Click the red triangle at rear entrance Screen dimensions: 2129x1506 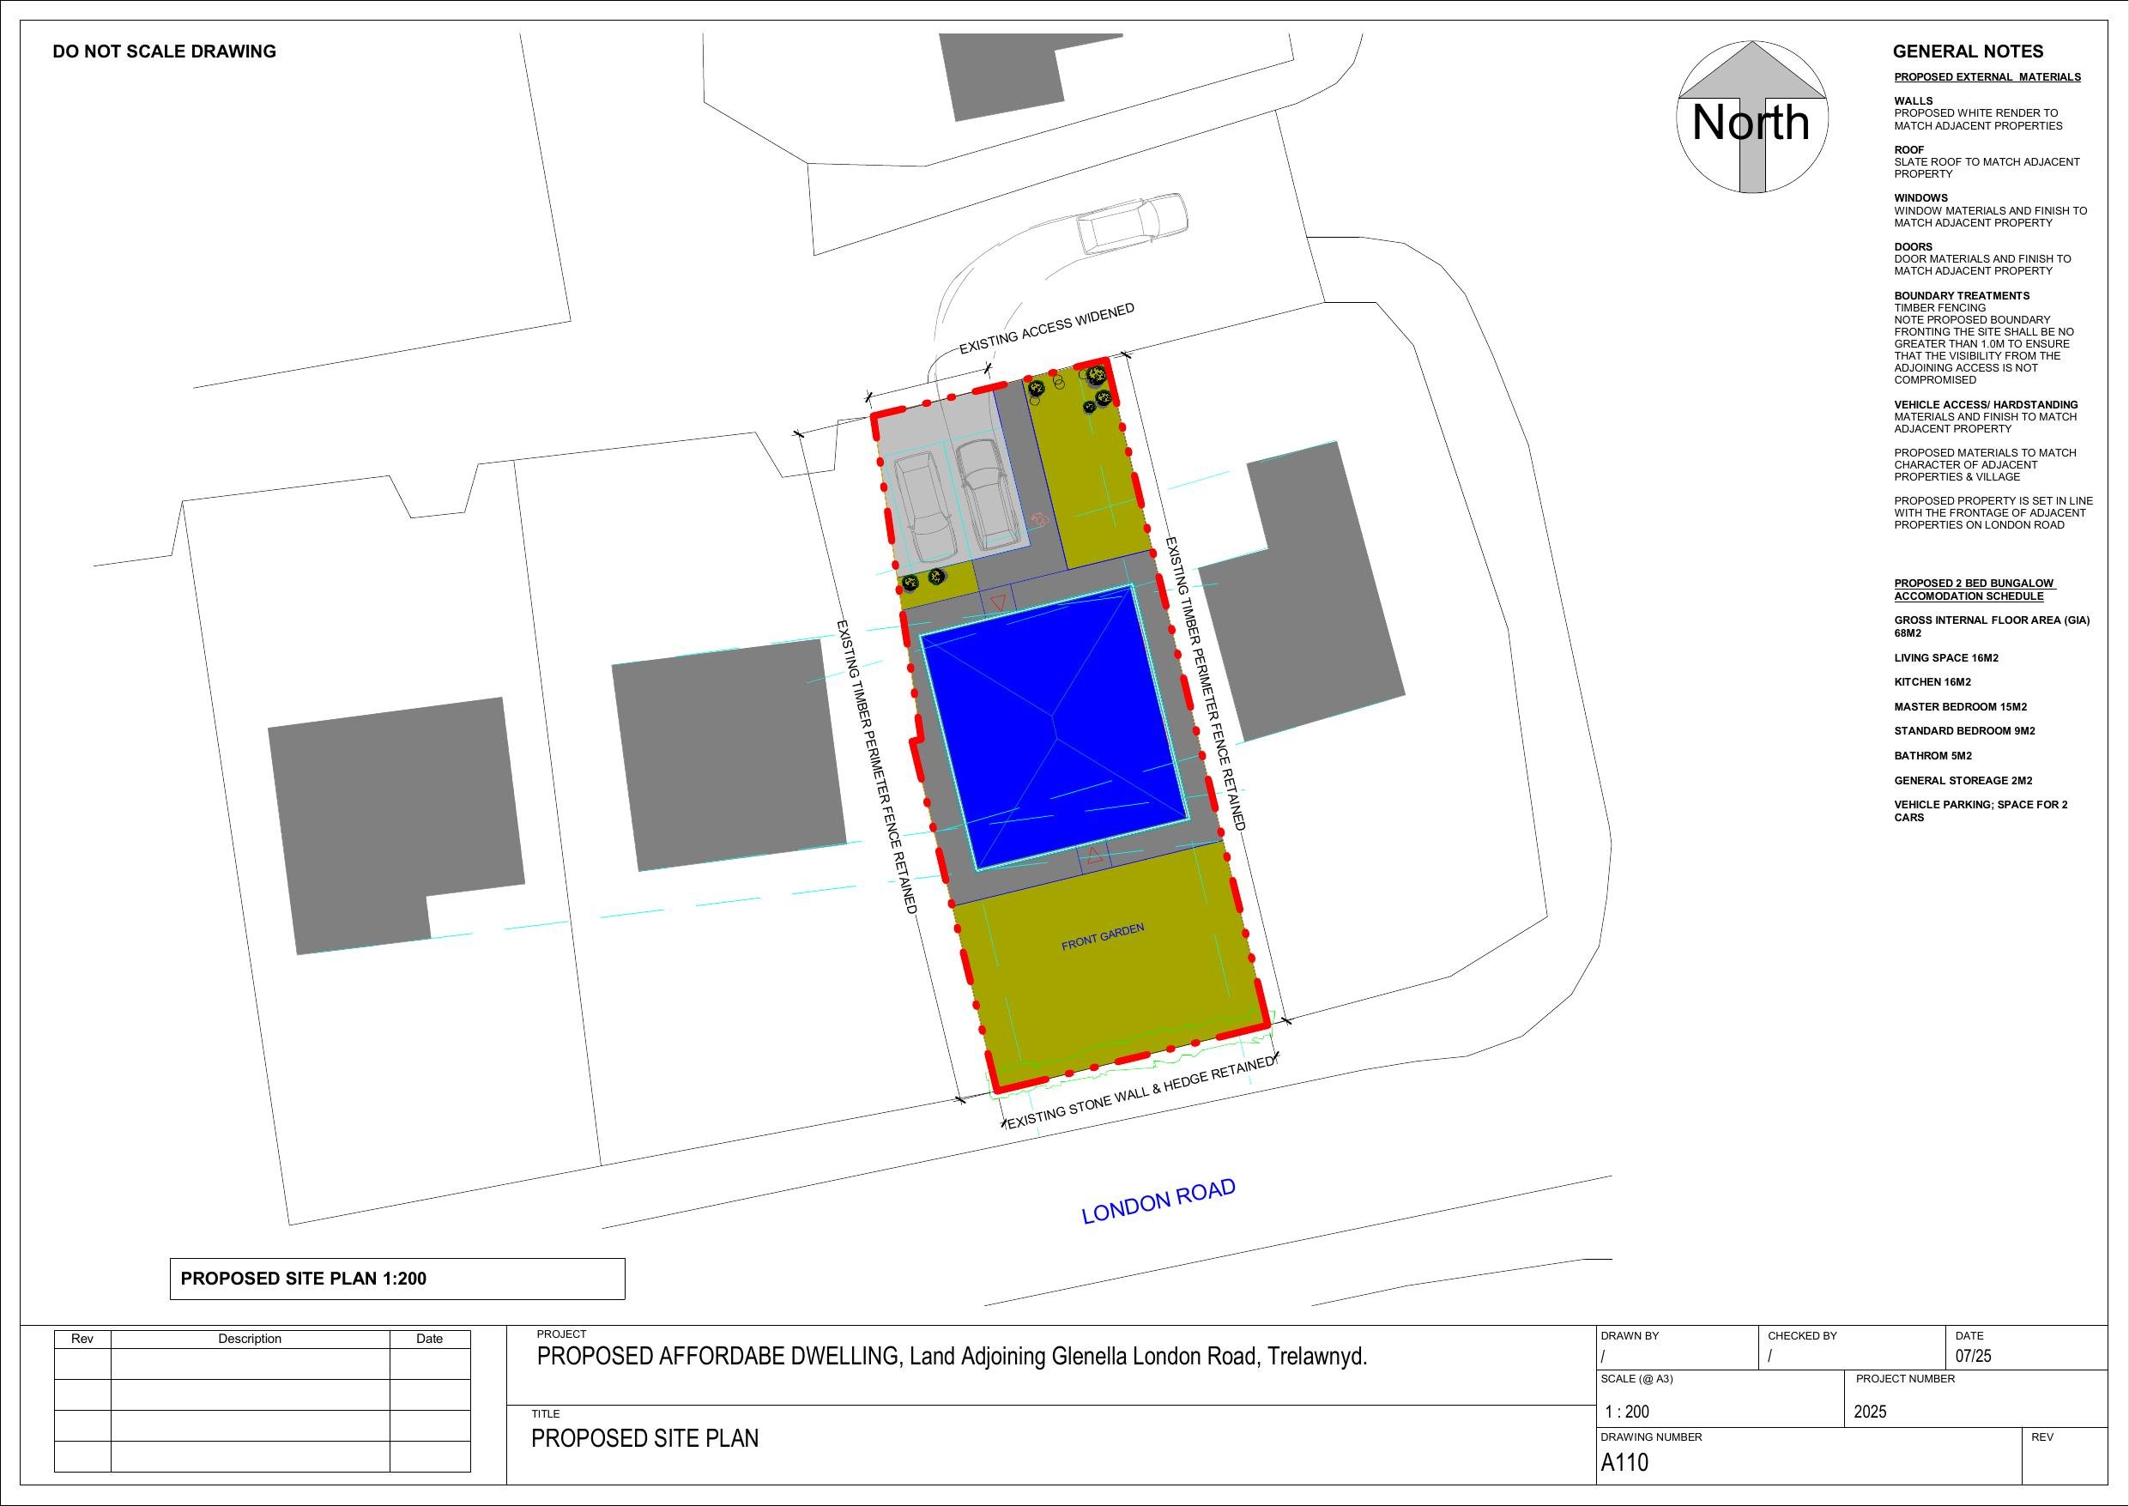pyautogui.click(x=998, y=602)
